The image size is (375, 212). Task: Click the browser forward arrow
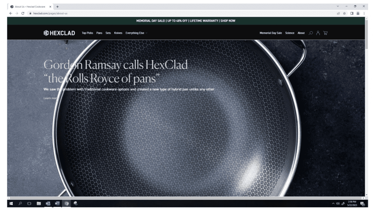pos(17,14)
